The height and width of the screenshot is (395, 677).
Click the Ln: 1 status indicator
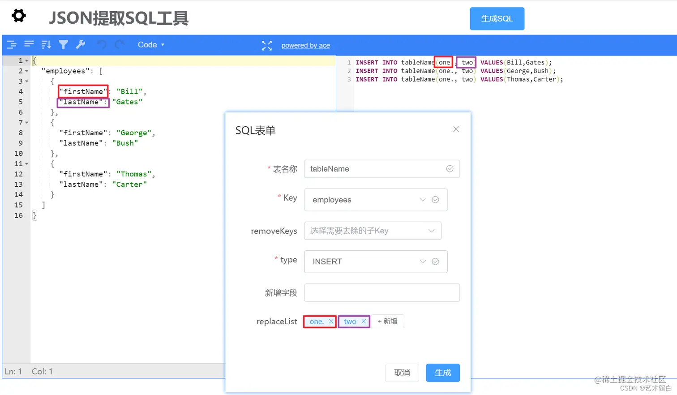pos(13,371)
